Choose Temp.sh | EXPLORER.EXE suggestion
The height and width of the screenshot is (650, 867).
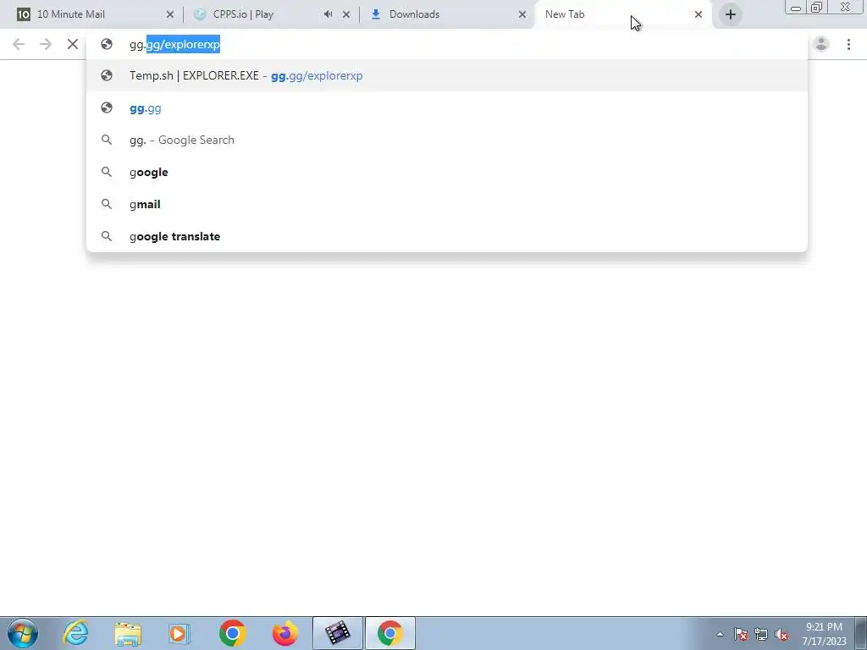pos(447,75)
